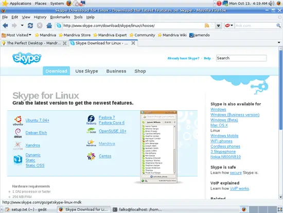Viewport: 283px width, 213px height.
Task: Open the Tools menu
Action: pos(78,17)
